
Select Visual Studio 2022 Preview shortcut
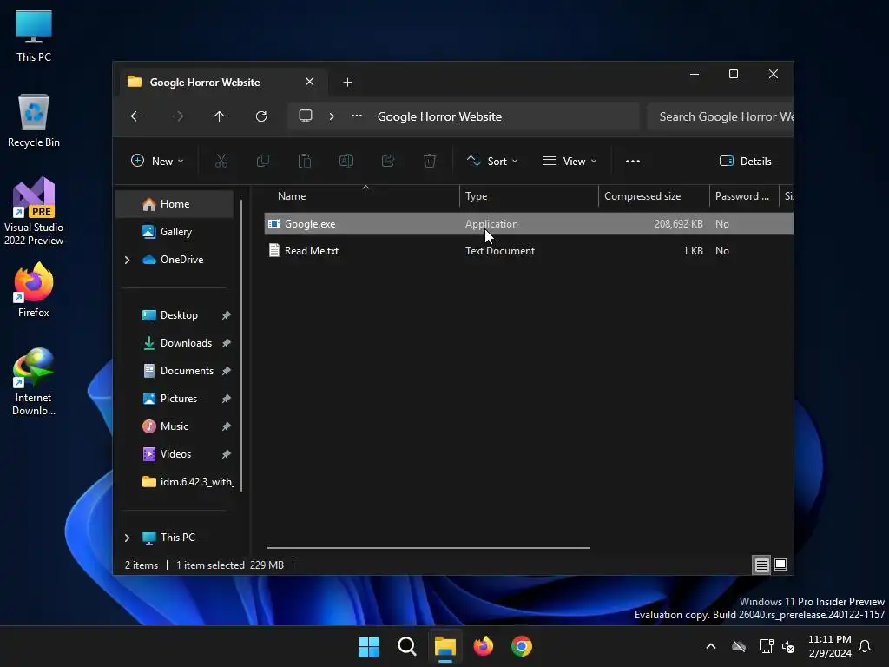click(x=34, y=212)
